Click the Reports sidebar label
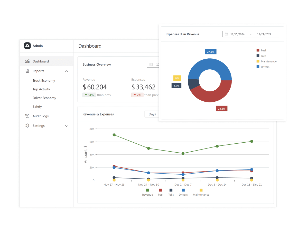 pyautogui.click(x=38, y=71)
